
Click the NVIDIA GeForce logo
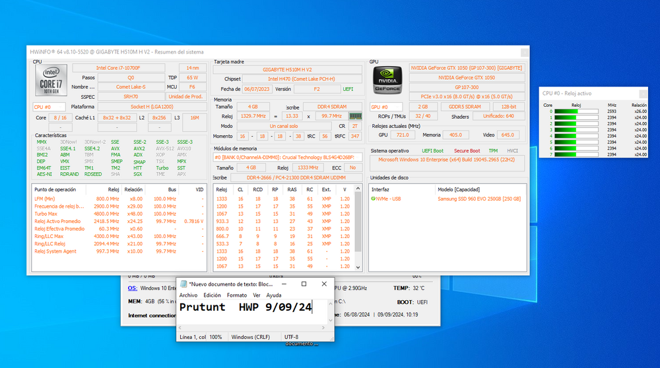tap(387, 80)
